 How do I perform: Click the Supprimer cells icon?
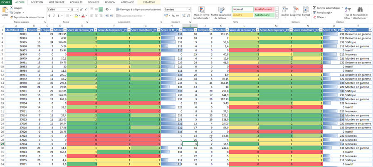pyautogui.click(x=296, y=10)
